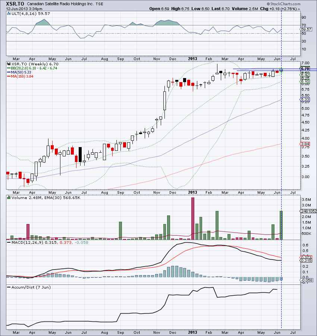Select the XSR.TO ticker symbol in the header
The width and height of the screenshot is (317, 336).
click(x=15, y=4)
